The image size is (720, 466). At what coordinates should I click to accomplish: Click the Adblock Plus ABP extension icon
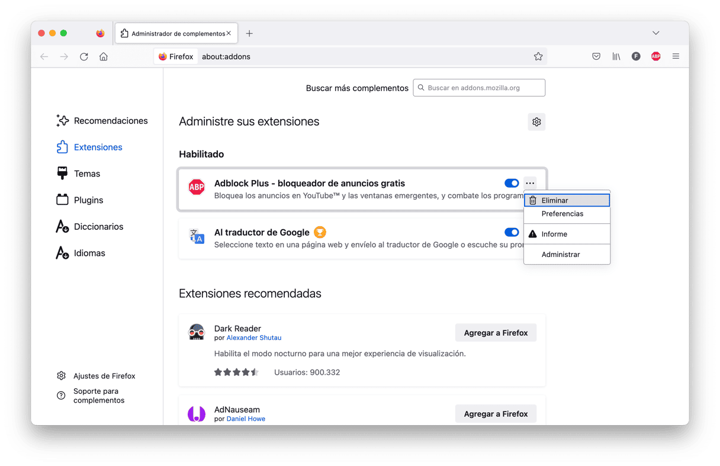click(x=197, y=187)
